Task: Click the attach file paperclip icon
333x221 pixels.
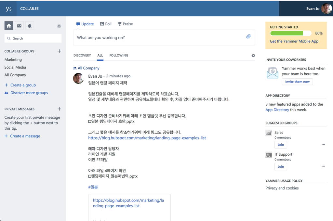Action: (248, 36)
